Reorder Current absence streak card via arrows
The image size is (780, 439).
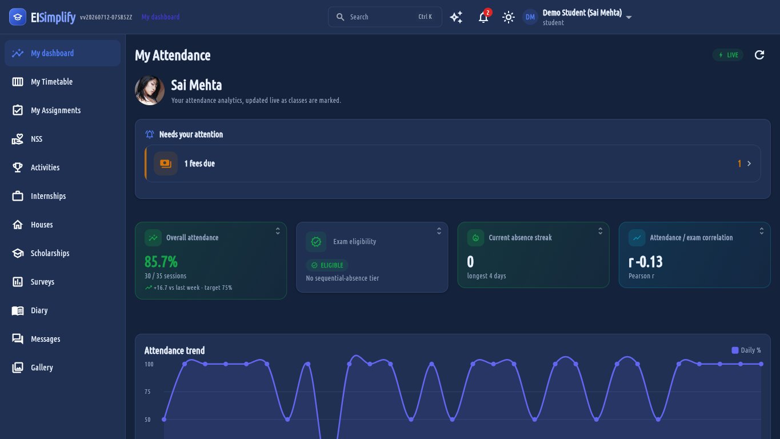tap(600, 231)
